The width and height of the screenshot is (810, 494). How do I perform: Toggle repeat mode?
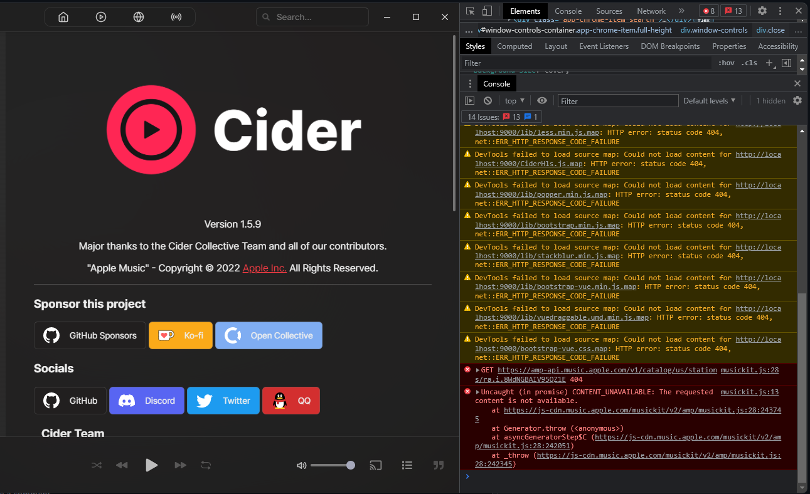pyautogui.click(x=206, y=465)
